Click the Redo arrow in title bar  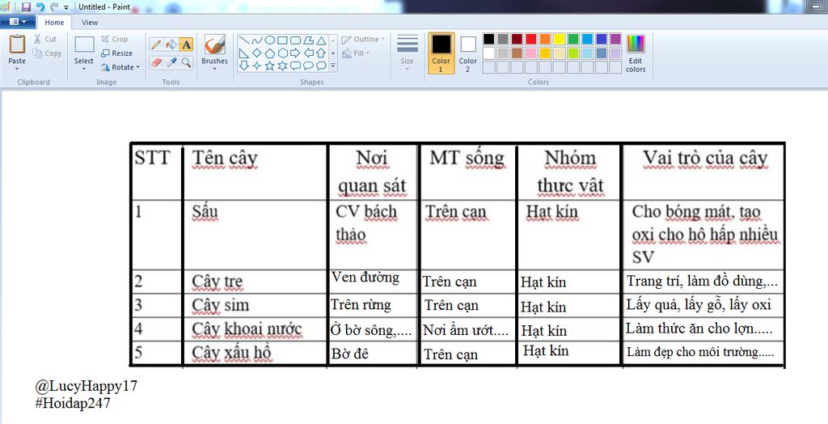pos(54,6)
